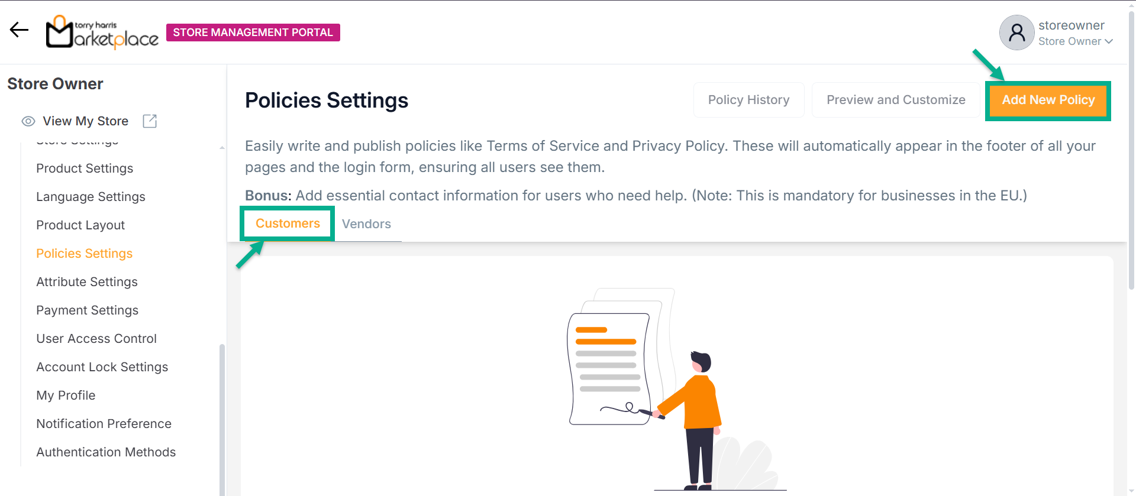
Task: Click the eye icon beside View My Store
Action: (28, 121)
